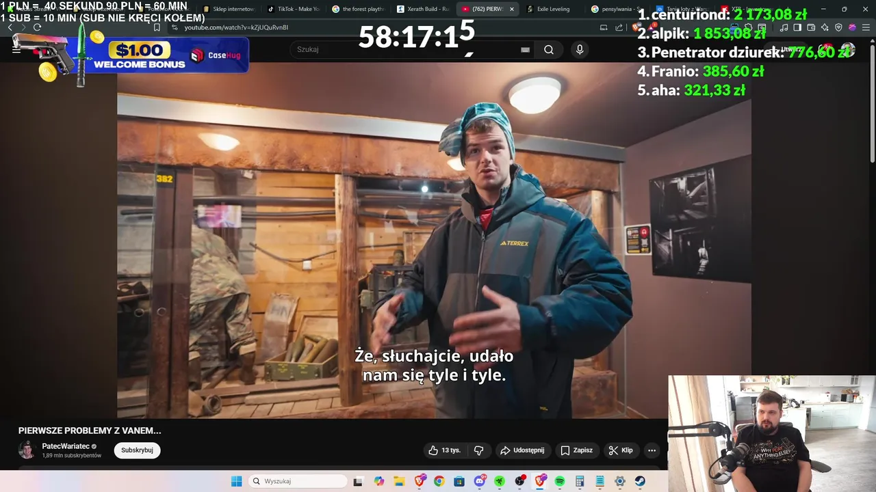The image size is (876, 492).
Task: Click the Zapisz save button
Action: (x=576, y=450)
